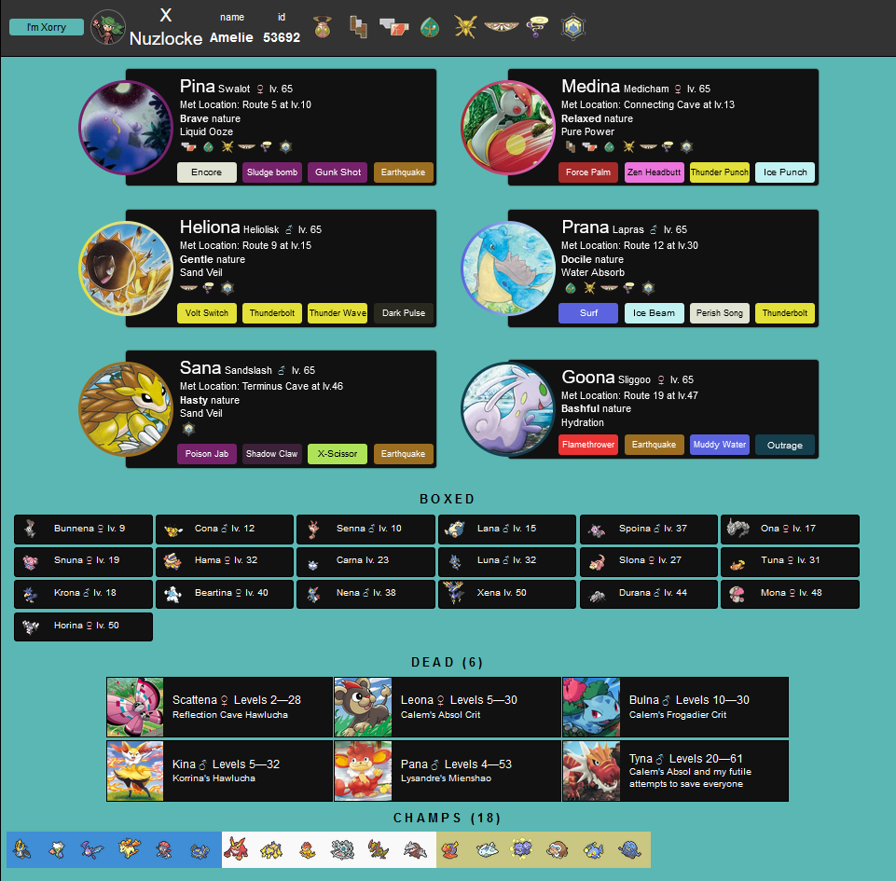This screenshot has height=881, width=896.
Task: Click the Voltage Badge icon in header
Action: [x=465, y=27]
